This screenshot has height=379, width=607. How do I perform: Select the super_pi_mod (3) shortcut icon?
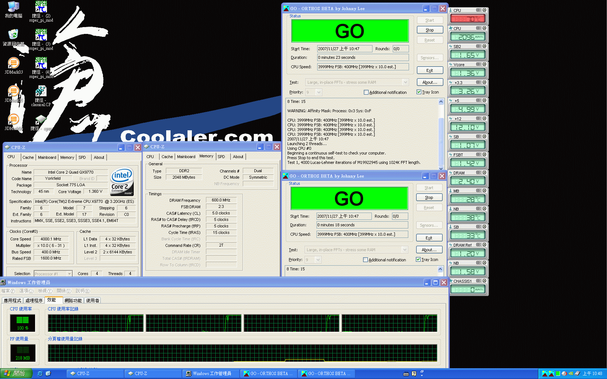pos(41,40)
